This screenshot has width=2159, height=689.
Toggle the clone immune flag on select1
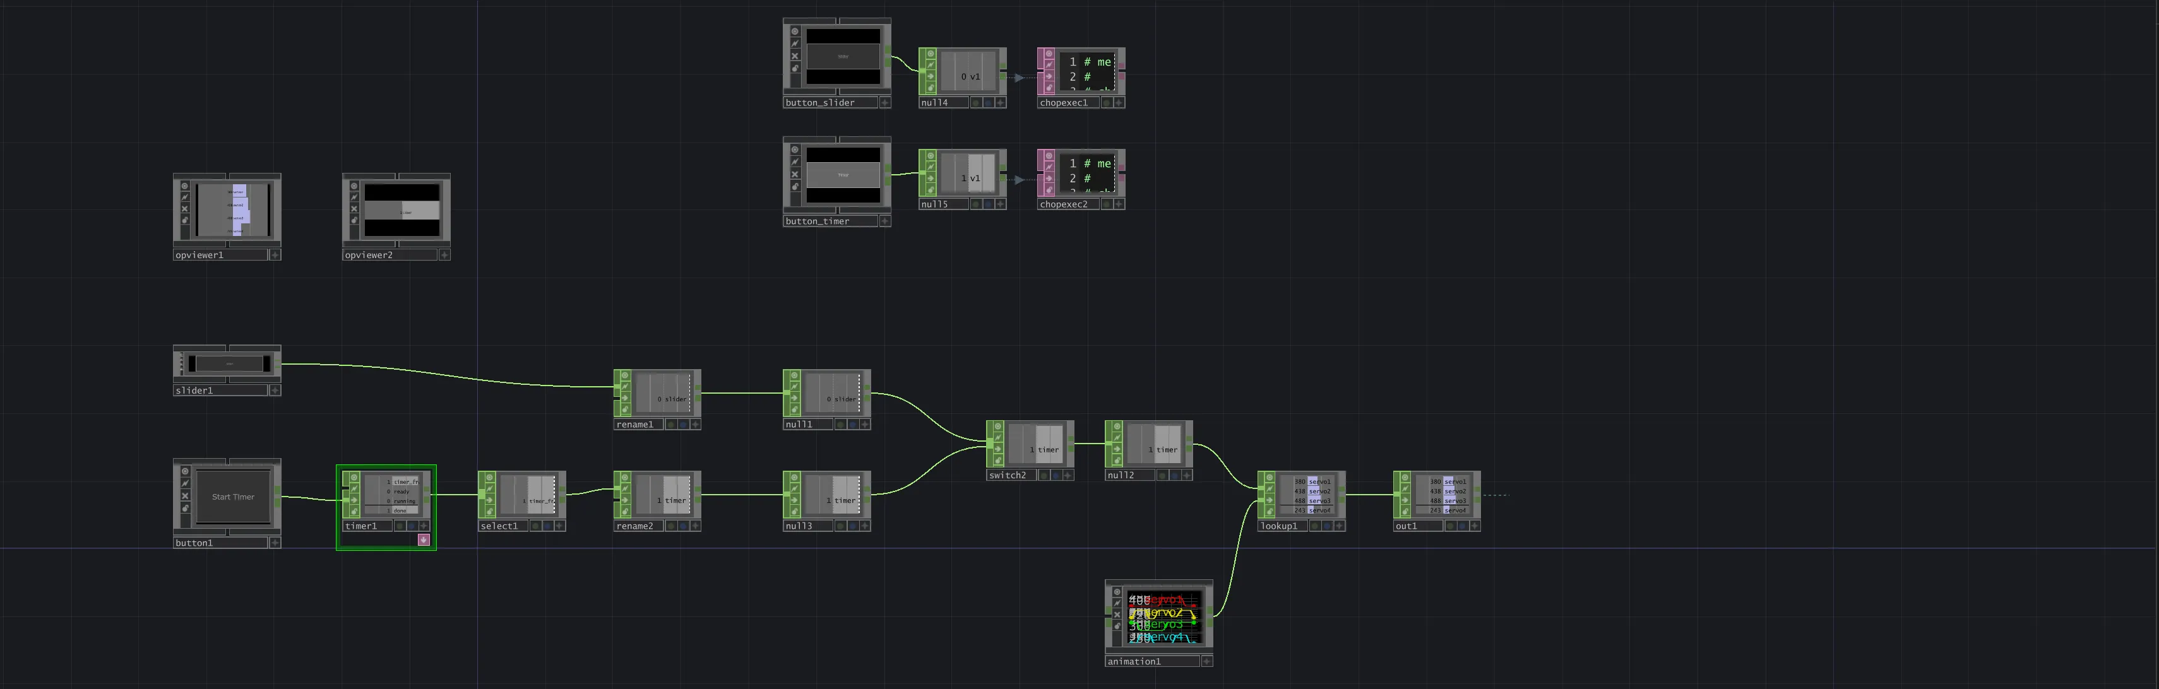[x=489, y=489]
